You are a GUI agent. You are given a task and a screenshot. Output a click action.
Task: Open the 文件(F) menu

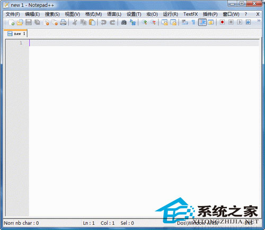point(13,14)
